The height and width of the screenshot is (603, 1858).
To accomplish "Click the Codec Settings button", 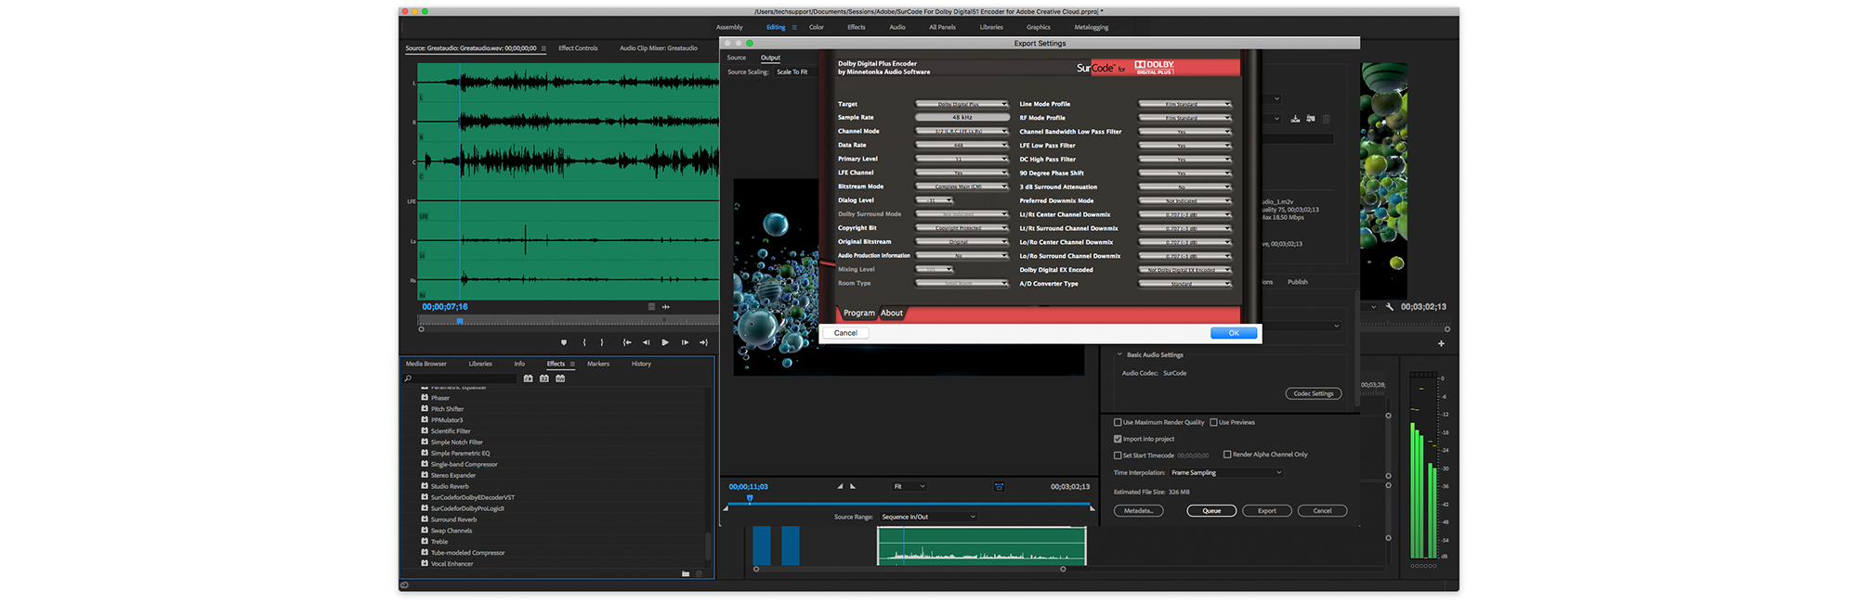I will pos(1314,393).
